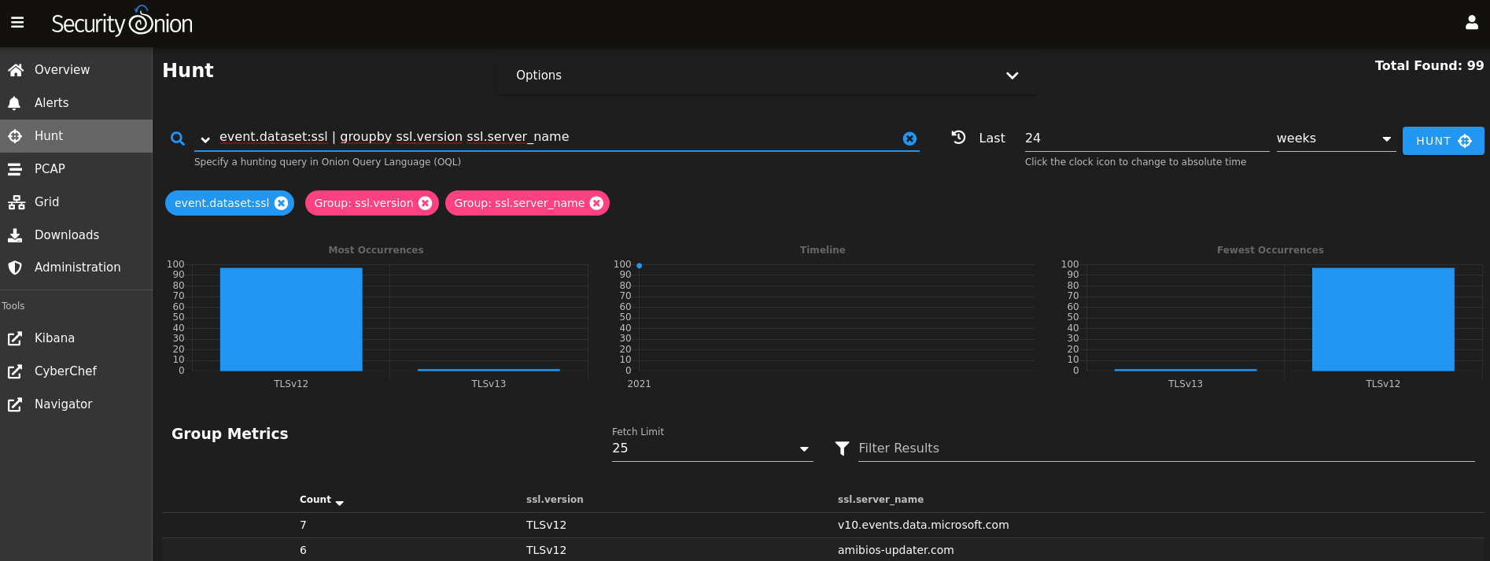The width and height of the screenshot is (1490, 561).
Task: Remove the Group: ssl.version chip
Action: point(426,203)
